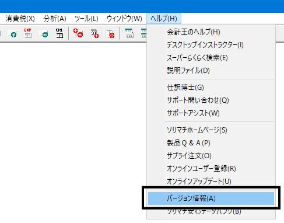Click the 31 calendar red-plus toolbar icon

(94, 33)
